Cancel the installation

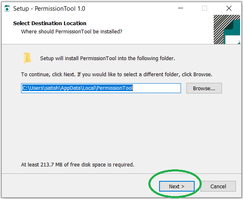click(x=218, y=186)
